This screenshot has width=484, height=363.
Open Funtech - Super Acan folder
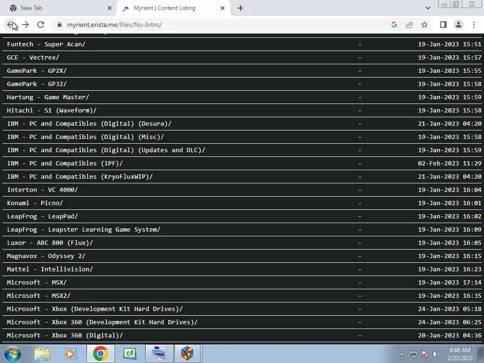click(46, 44)
